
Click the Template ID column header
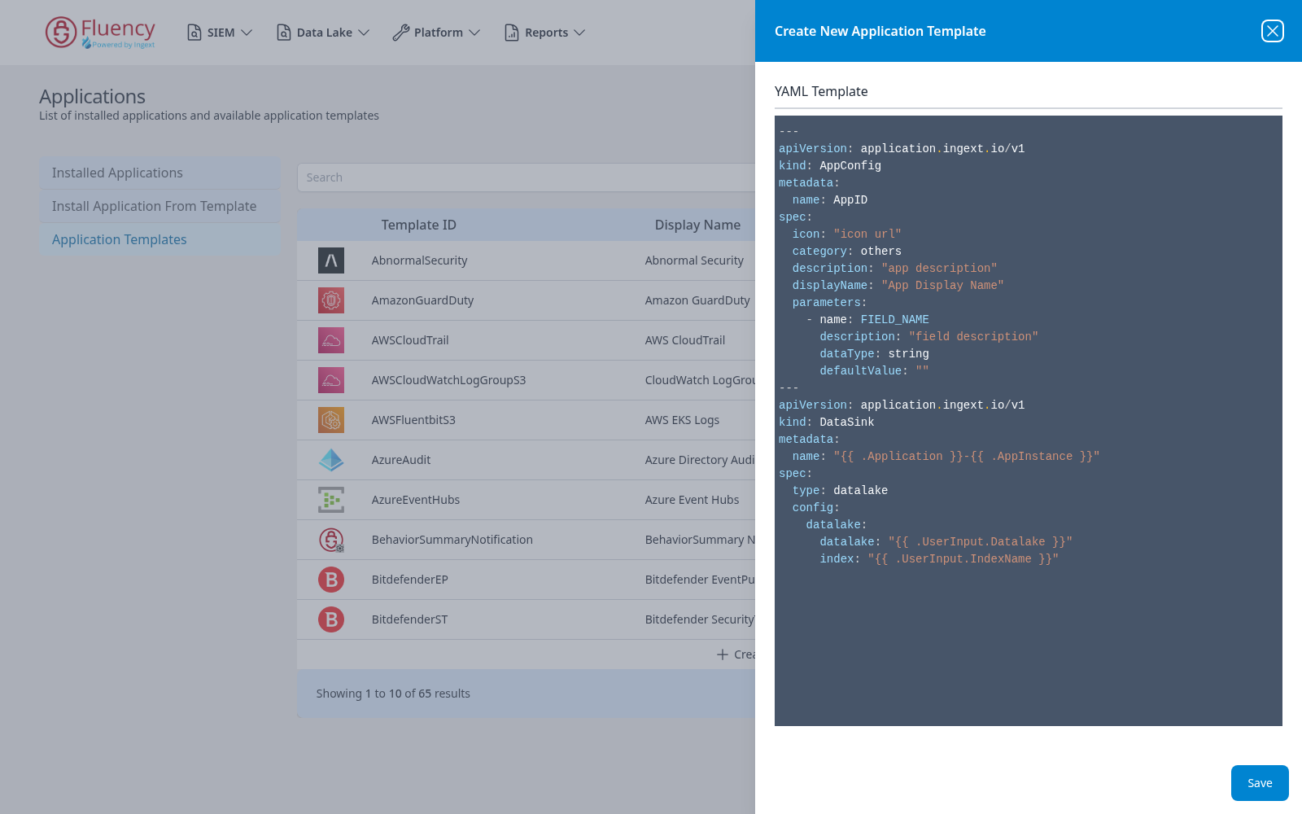click(418, 225)
